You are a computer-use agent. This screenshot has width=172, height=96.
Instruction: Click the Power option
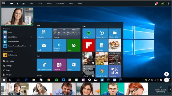(x=7, y=70)
